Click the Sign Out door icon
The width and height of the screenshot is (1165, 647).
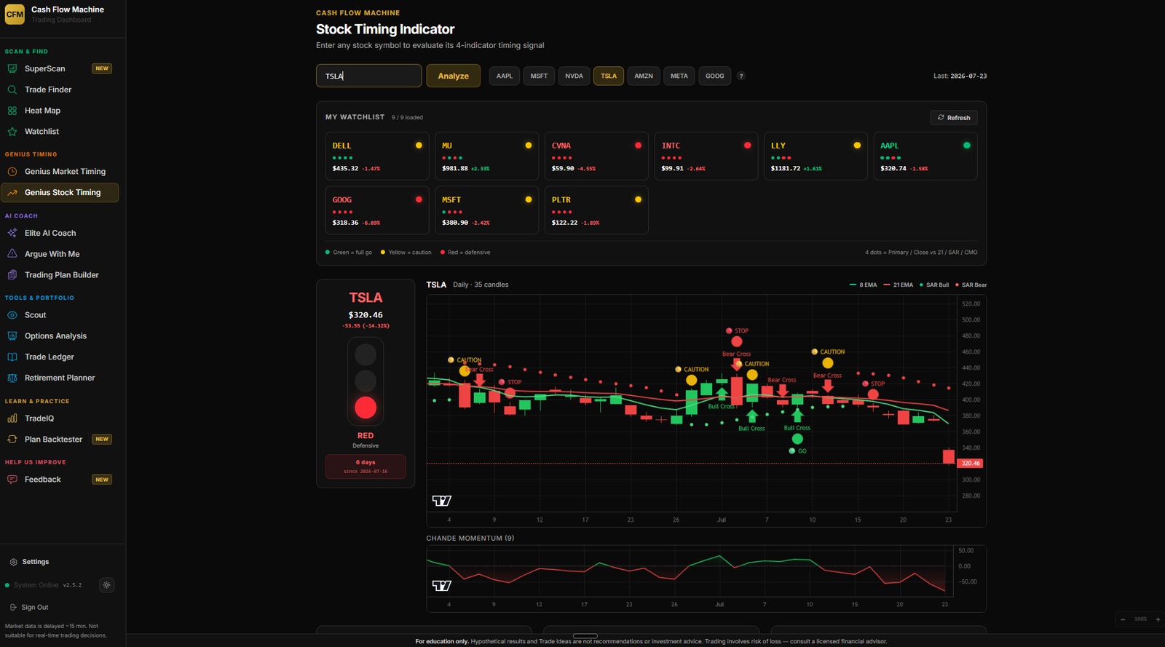click(x=13, y=607)
